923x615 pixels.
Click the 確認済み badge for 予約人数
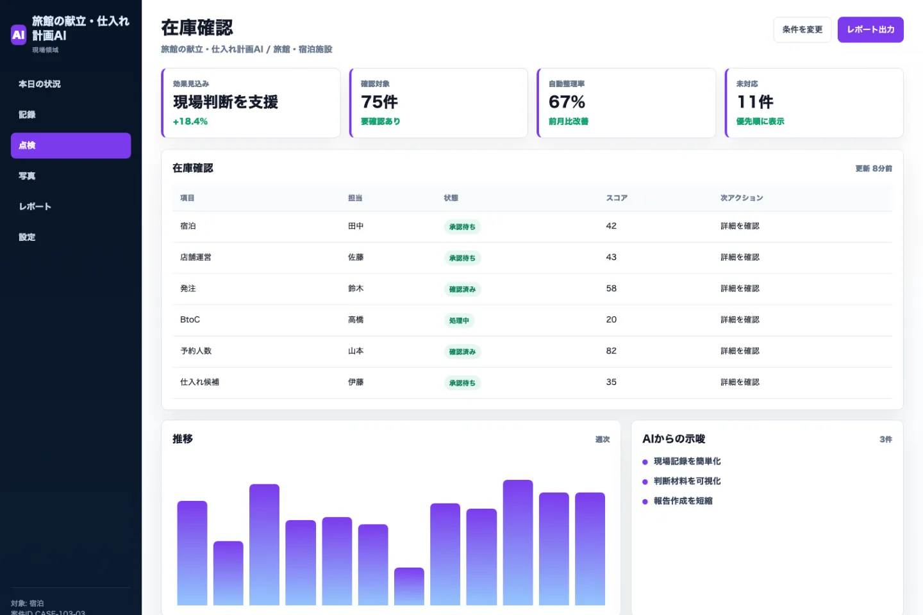(x=462, y=352)
